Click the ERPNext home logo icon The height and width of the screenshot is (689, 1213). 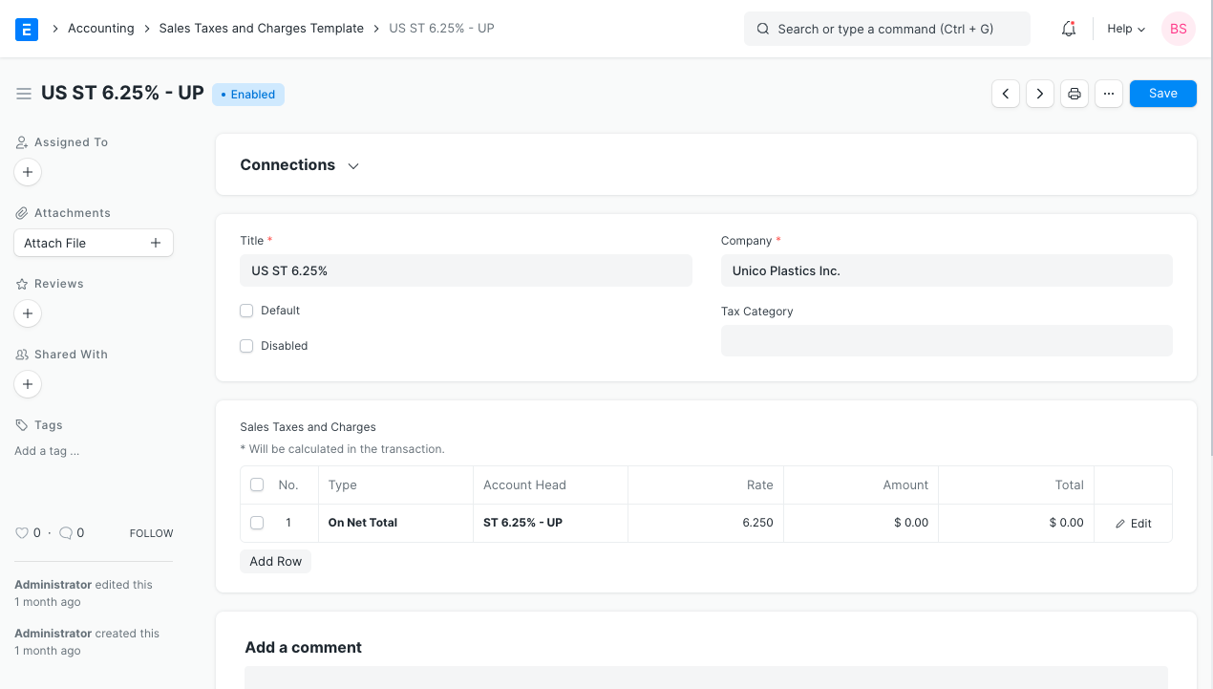pyautogui.click(x=27, y=29)
